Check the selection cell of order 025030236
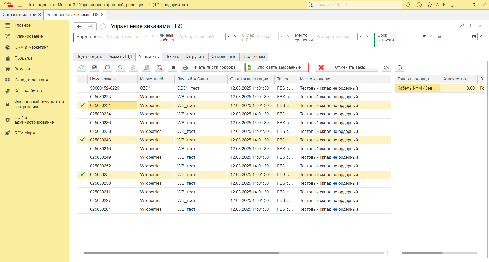The image size is (489, 262). (x=82, y=123)
